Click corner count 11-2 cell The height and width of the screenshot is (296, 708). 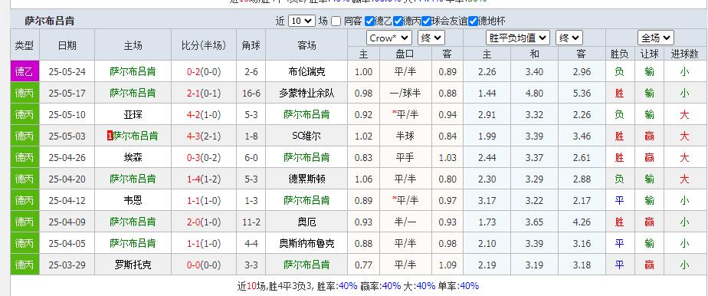251,222
